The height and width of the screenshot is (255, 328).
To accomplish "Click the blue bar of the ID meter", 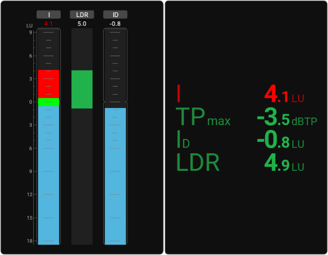I will [116, 176].
